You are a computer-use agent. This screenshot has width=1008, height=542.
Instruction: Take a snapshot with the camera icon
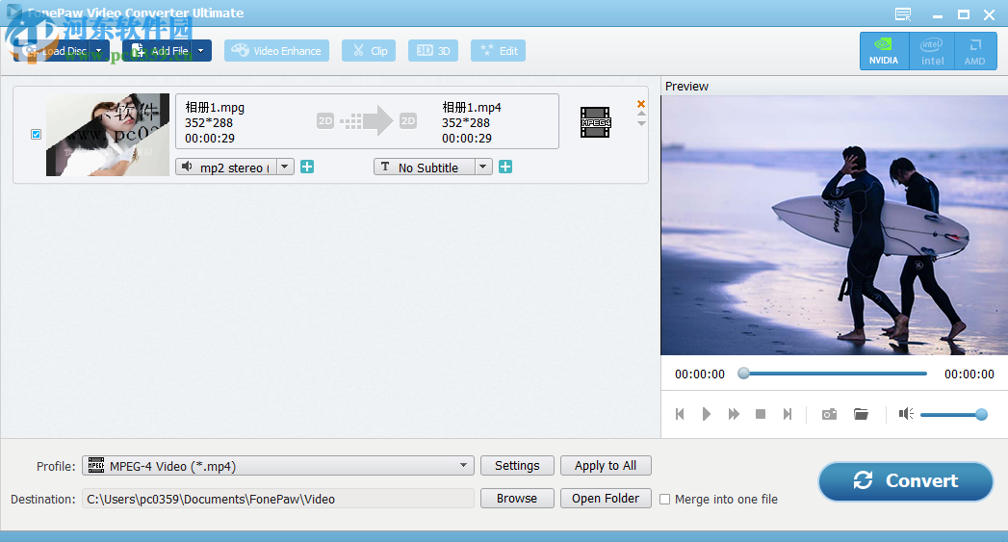(x=829, y=414)
